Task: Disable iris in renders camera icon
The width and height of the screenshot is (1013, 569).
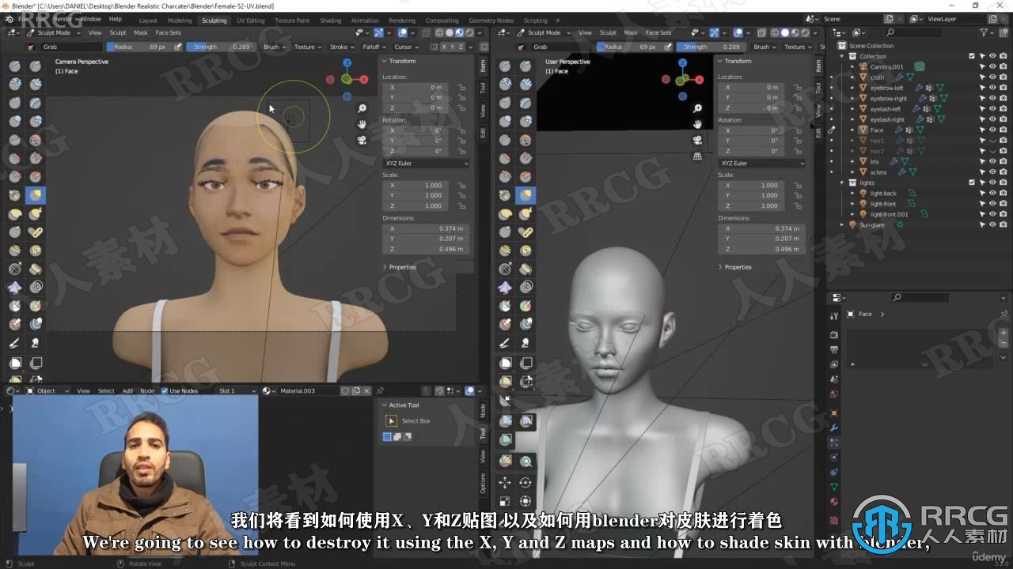Action: tap(1003, 161)
